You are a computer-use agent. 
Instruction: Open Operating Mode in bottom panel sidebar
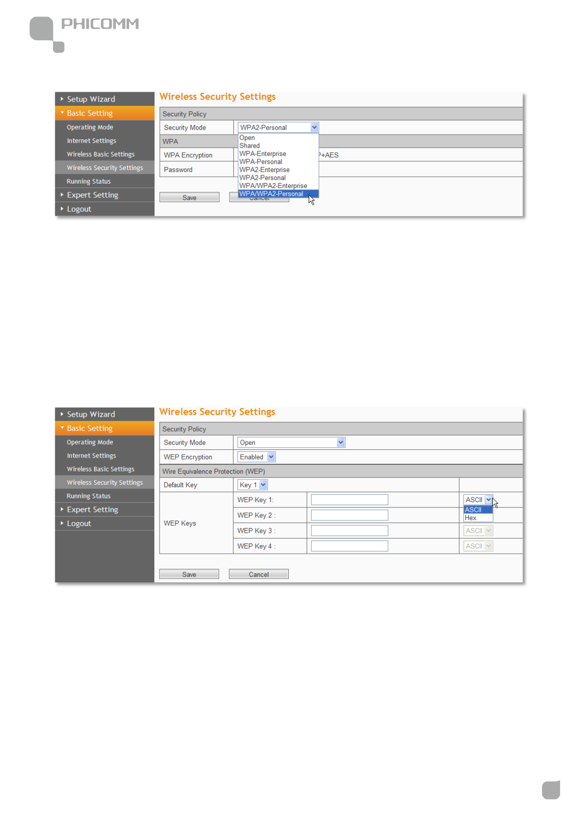click(104, 442)
